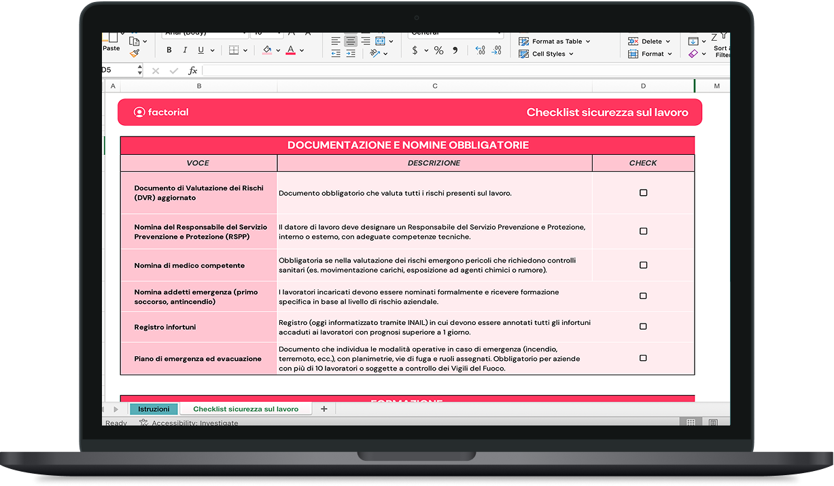Open Format as Table menu
The width and height of the screenshot is (834, 486).
click(555, 41)
